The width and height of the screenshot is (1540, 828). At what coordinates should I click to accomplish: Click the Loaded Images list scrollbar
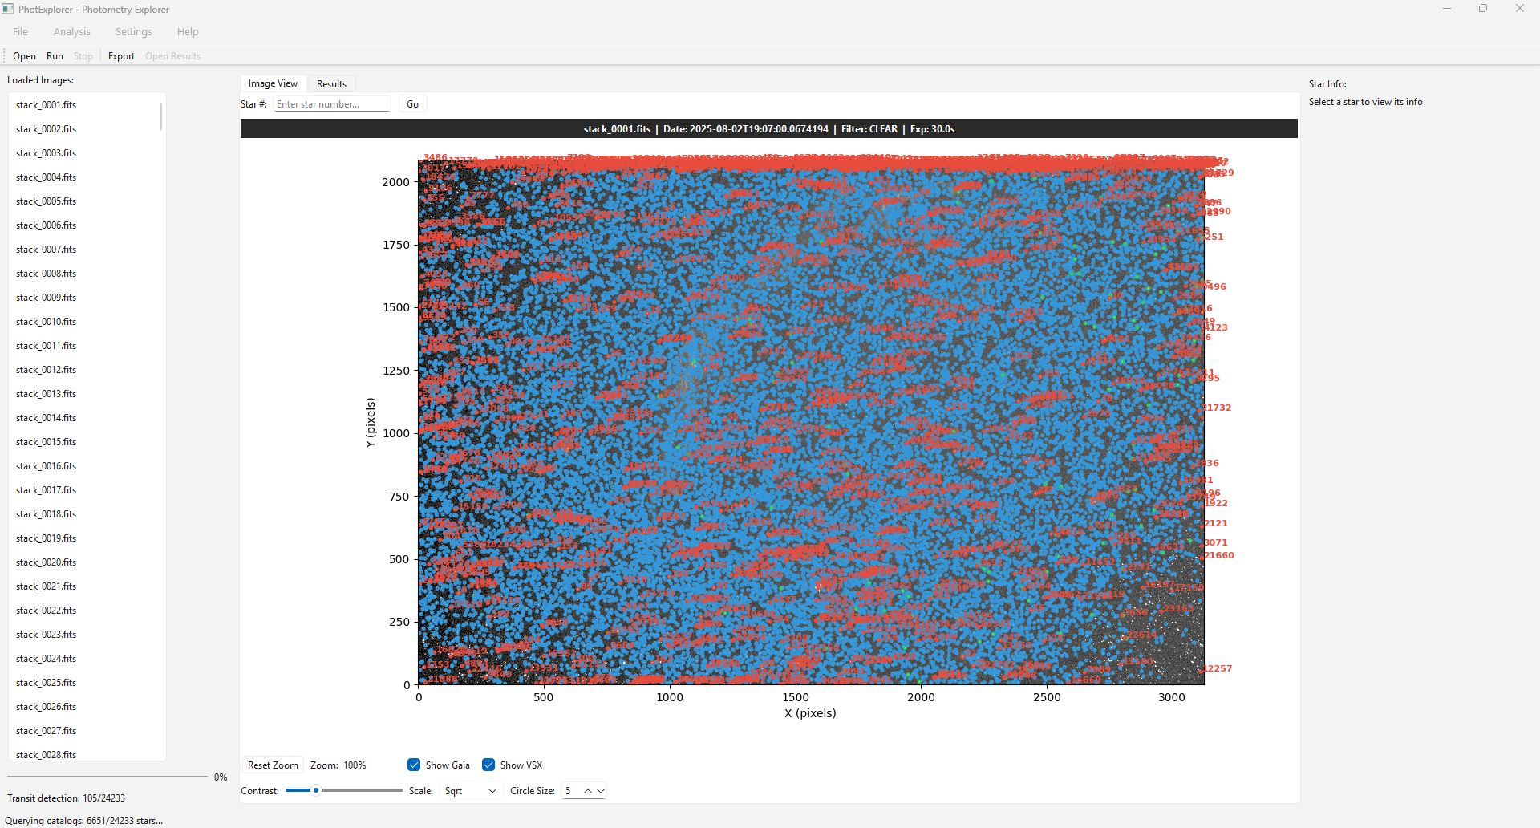(161, 116)
